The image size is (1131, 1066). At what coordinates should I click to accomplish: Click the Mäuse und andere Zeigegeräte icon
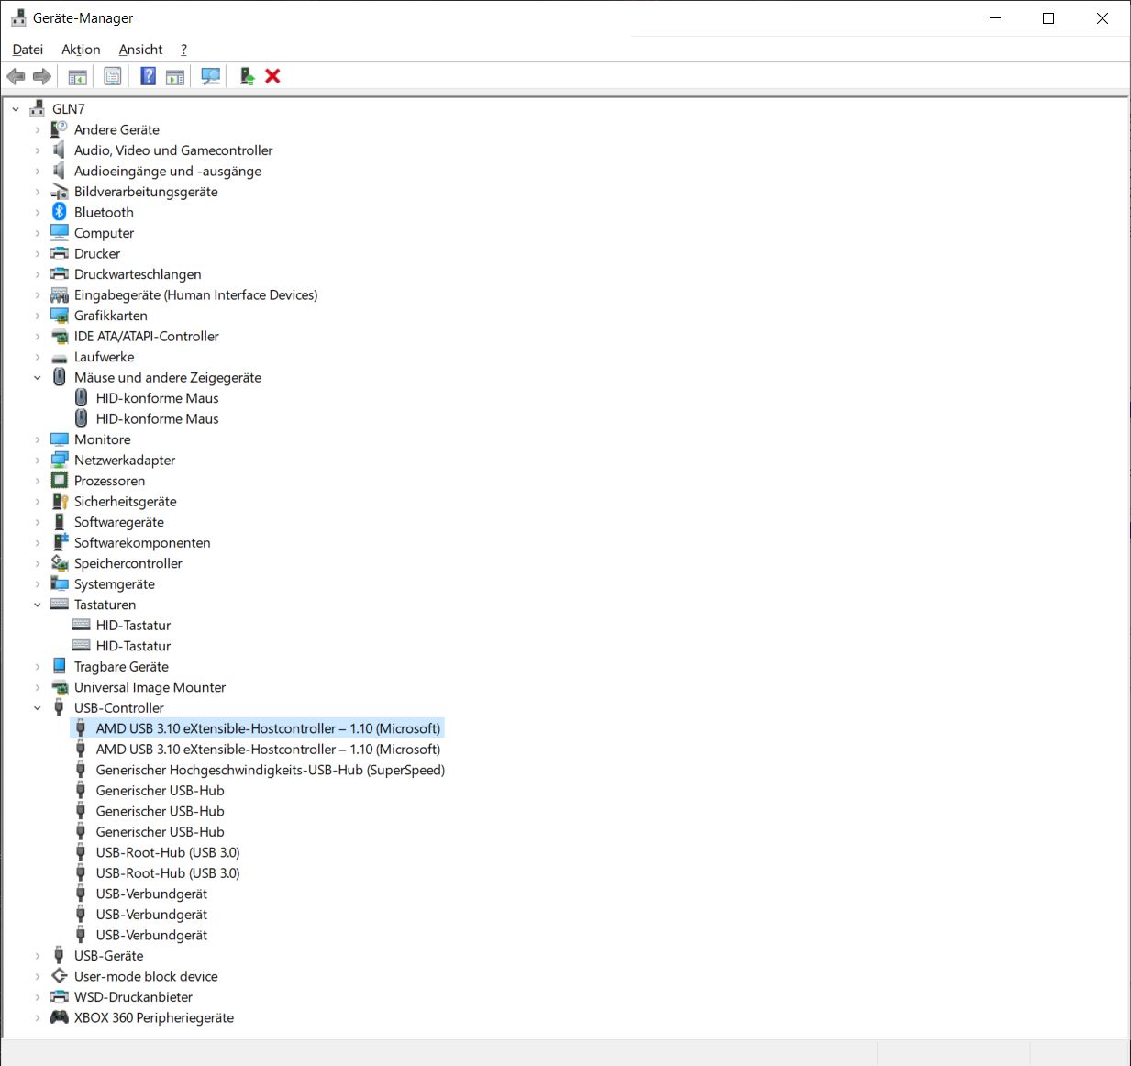click(x=60, y=378)
